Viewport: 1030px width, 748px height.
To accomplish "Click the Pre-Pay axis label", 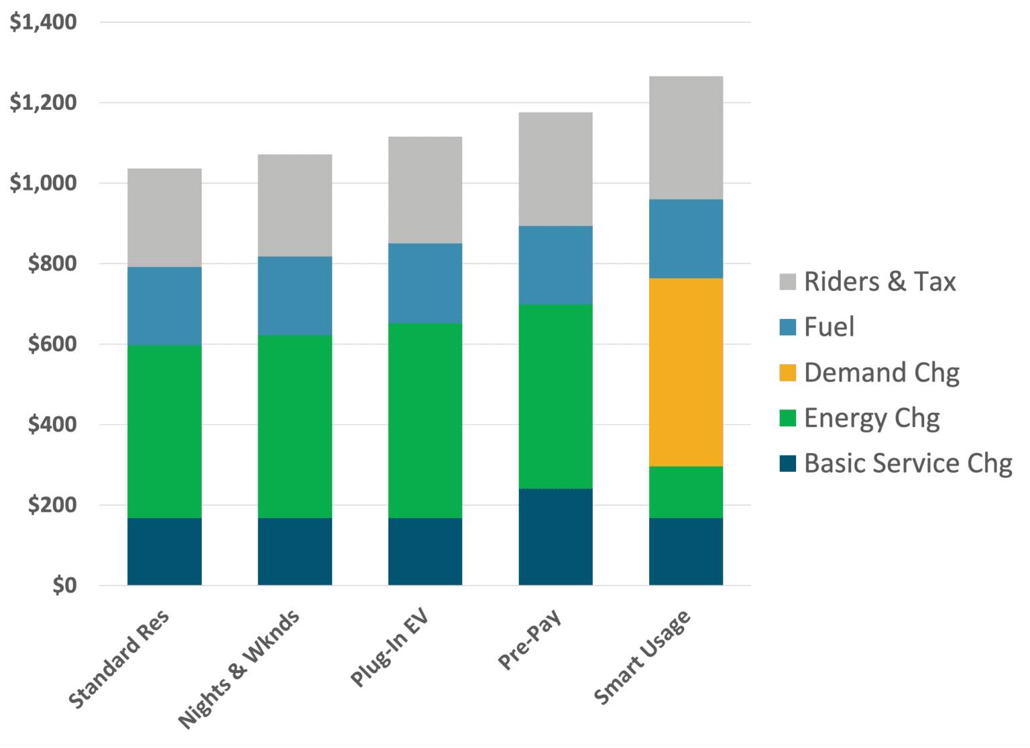I will click(530, 639).
